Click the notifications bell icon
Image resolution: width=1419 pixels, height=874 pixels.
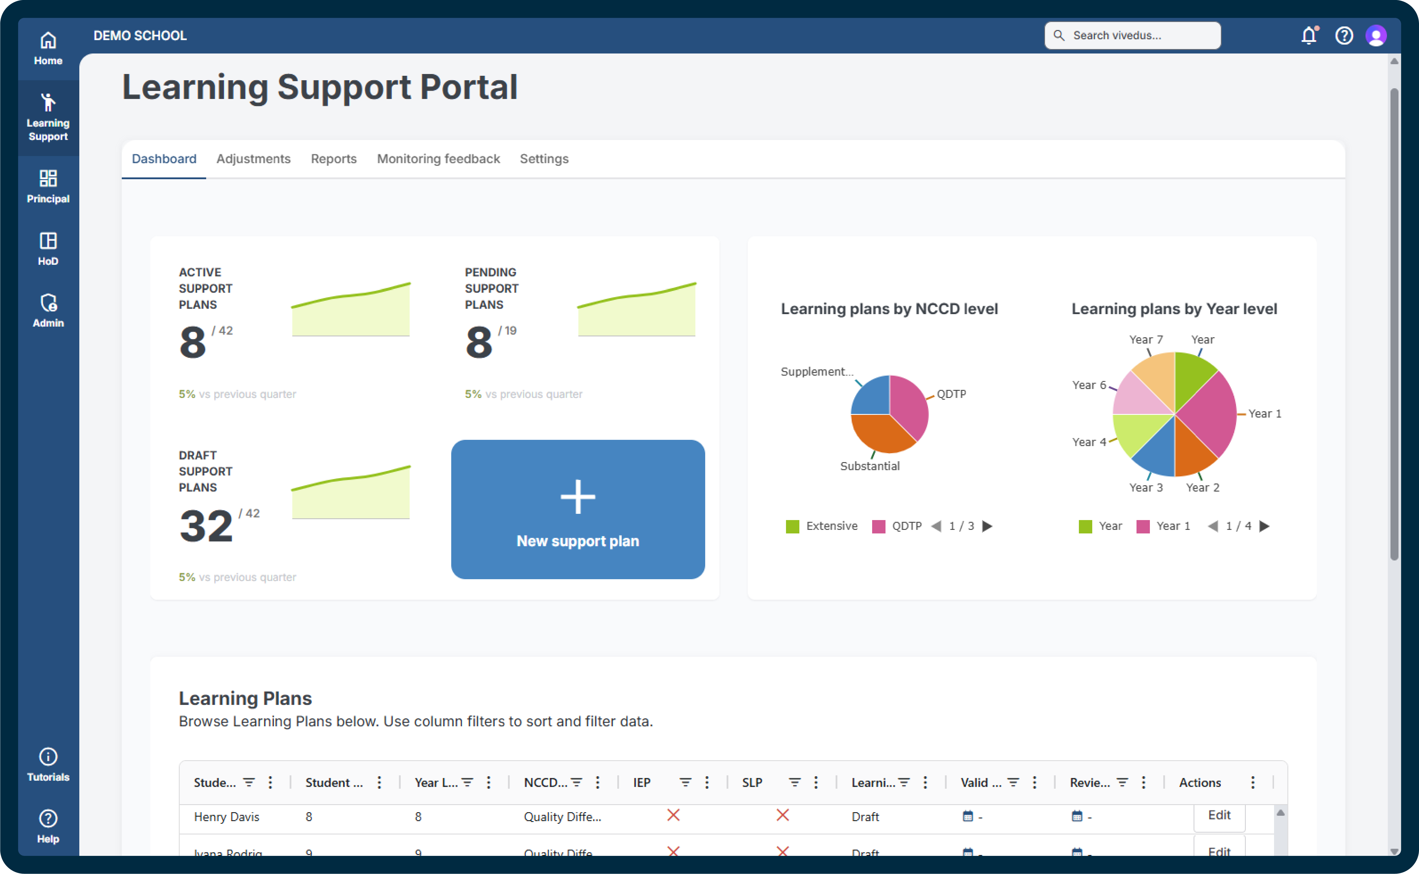click(1308, 36)
